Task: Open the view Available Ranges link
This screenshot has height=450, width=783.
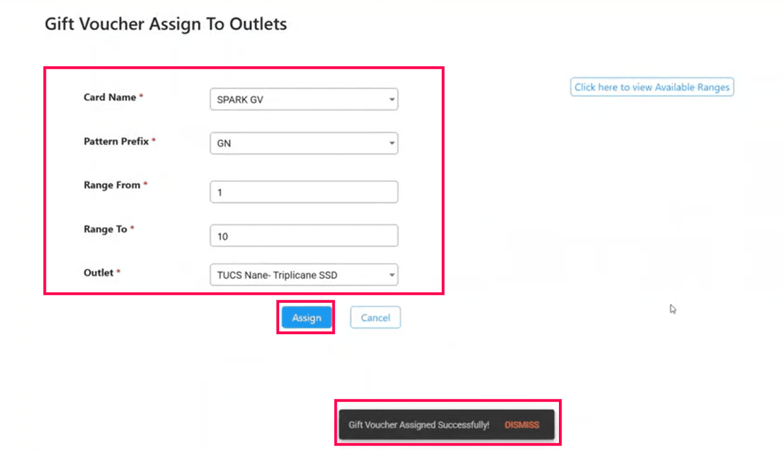Action: click(652, 87)
